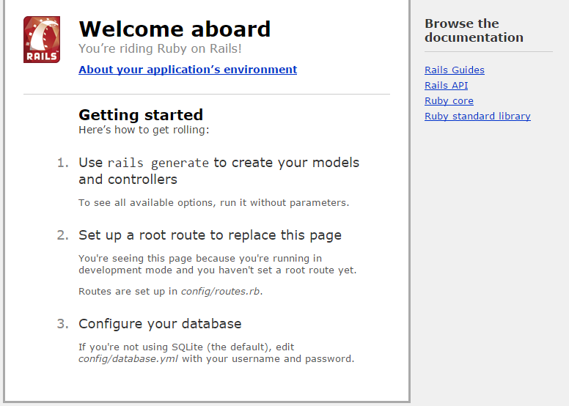Screen dimensions: 569x406
Task: Open the Rails Guides link
Action: 455,70
